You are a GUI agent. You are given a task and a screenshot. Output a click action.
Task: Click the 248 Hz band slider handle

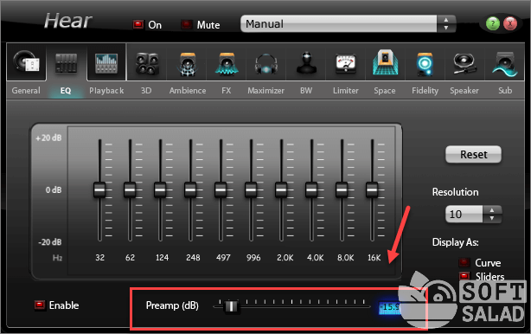point(190,189)
